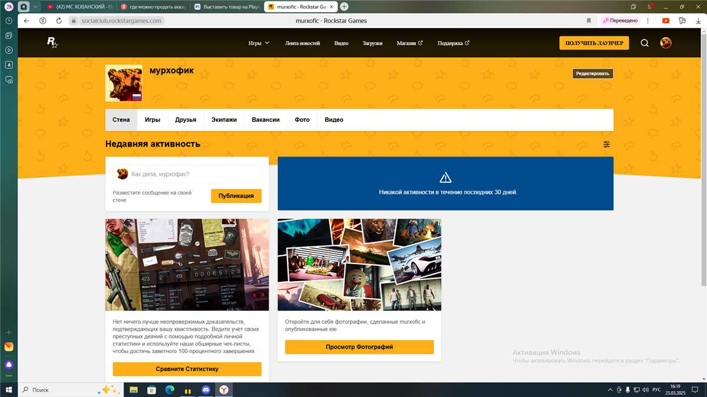Click the Yandex Browser taskbar icon
The width and height of the screenshot is (707, 397).
click(224, 389)
